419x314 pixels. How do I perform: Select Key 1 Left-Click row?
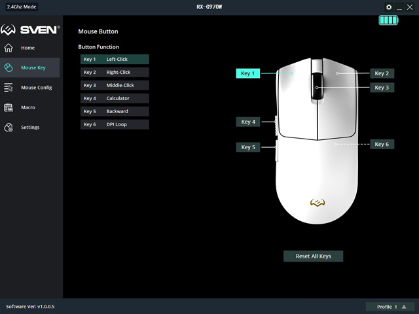pyautogui.click(x=115, y=60)
